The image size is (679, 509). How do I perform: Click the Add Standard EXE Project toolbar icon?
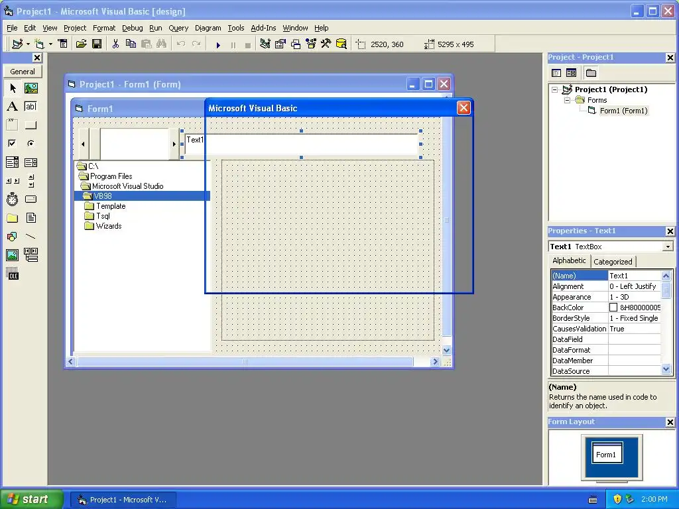pos(17,44)
